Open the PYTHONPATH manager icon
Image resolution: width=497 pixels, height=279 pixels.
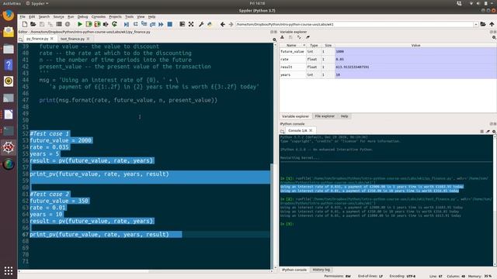(210, 24)
